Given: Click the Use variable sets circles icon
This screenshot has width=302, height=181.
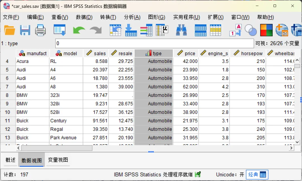Looking at the screenshot, I should coord(251,30).
